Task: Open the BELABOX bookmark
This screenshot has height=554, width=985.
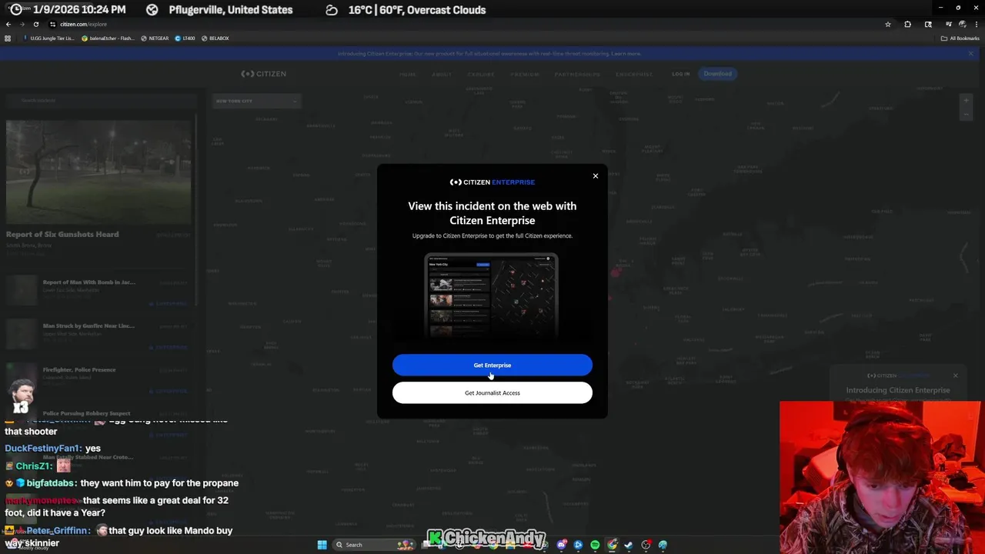Action: [215, 38]
